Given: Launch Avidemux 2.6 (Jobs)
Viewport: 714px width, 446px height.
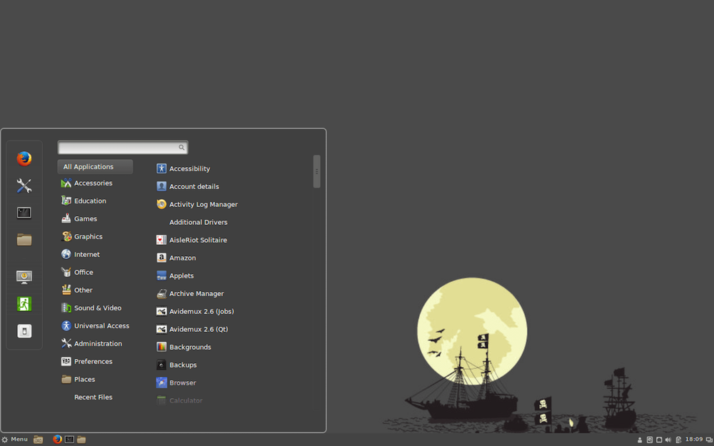Looking at the screenshot, I should [195, 311].
